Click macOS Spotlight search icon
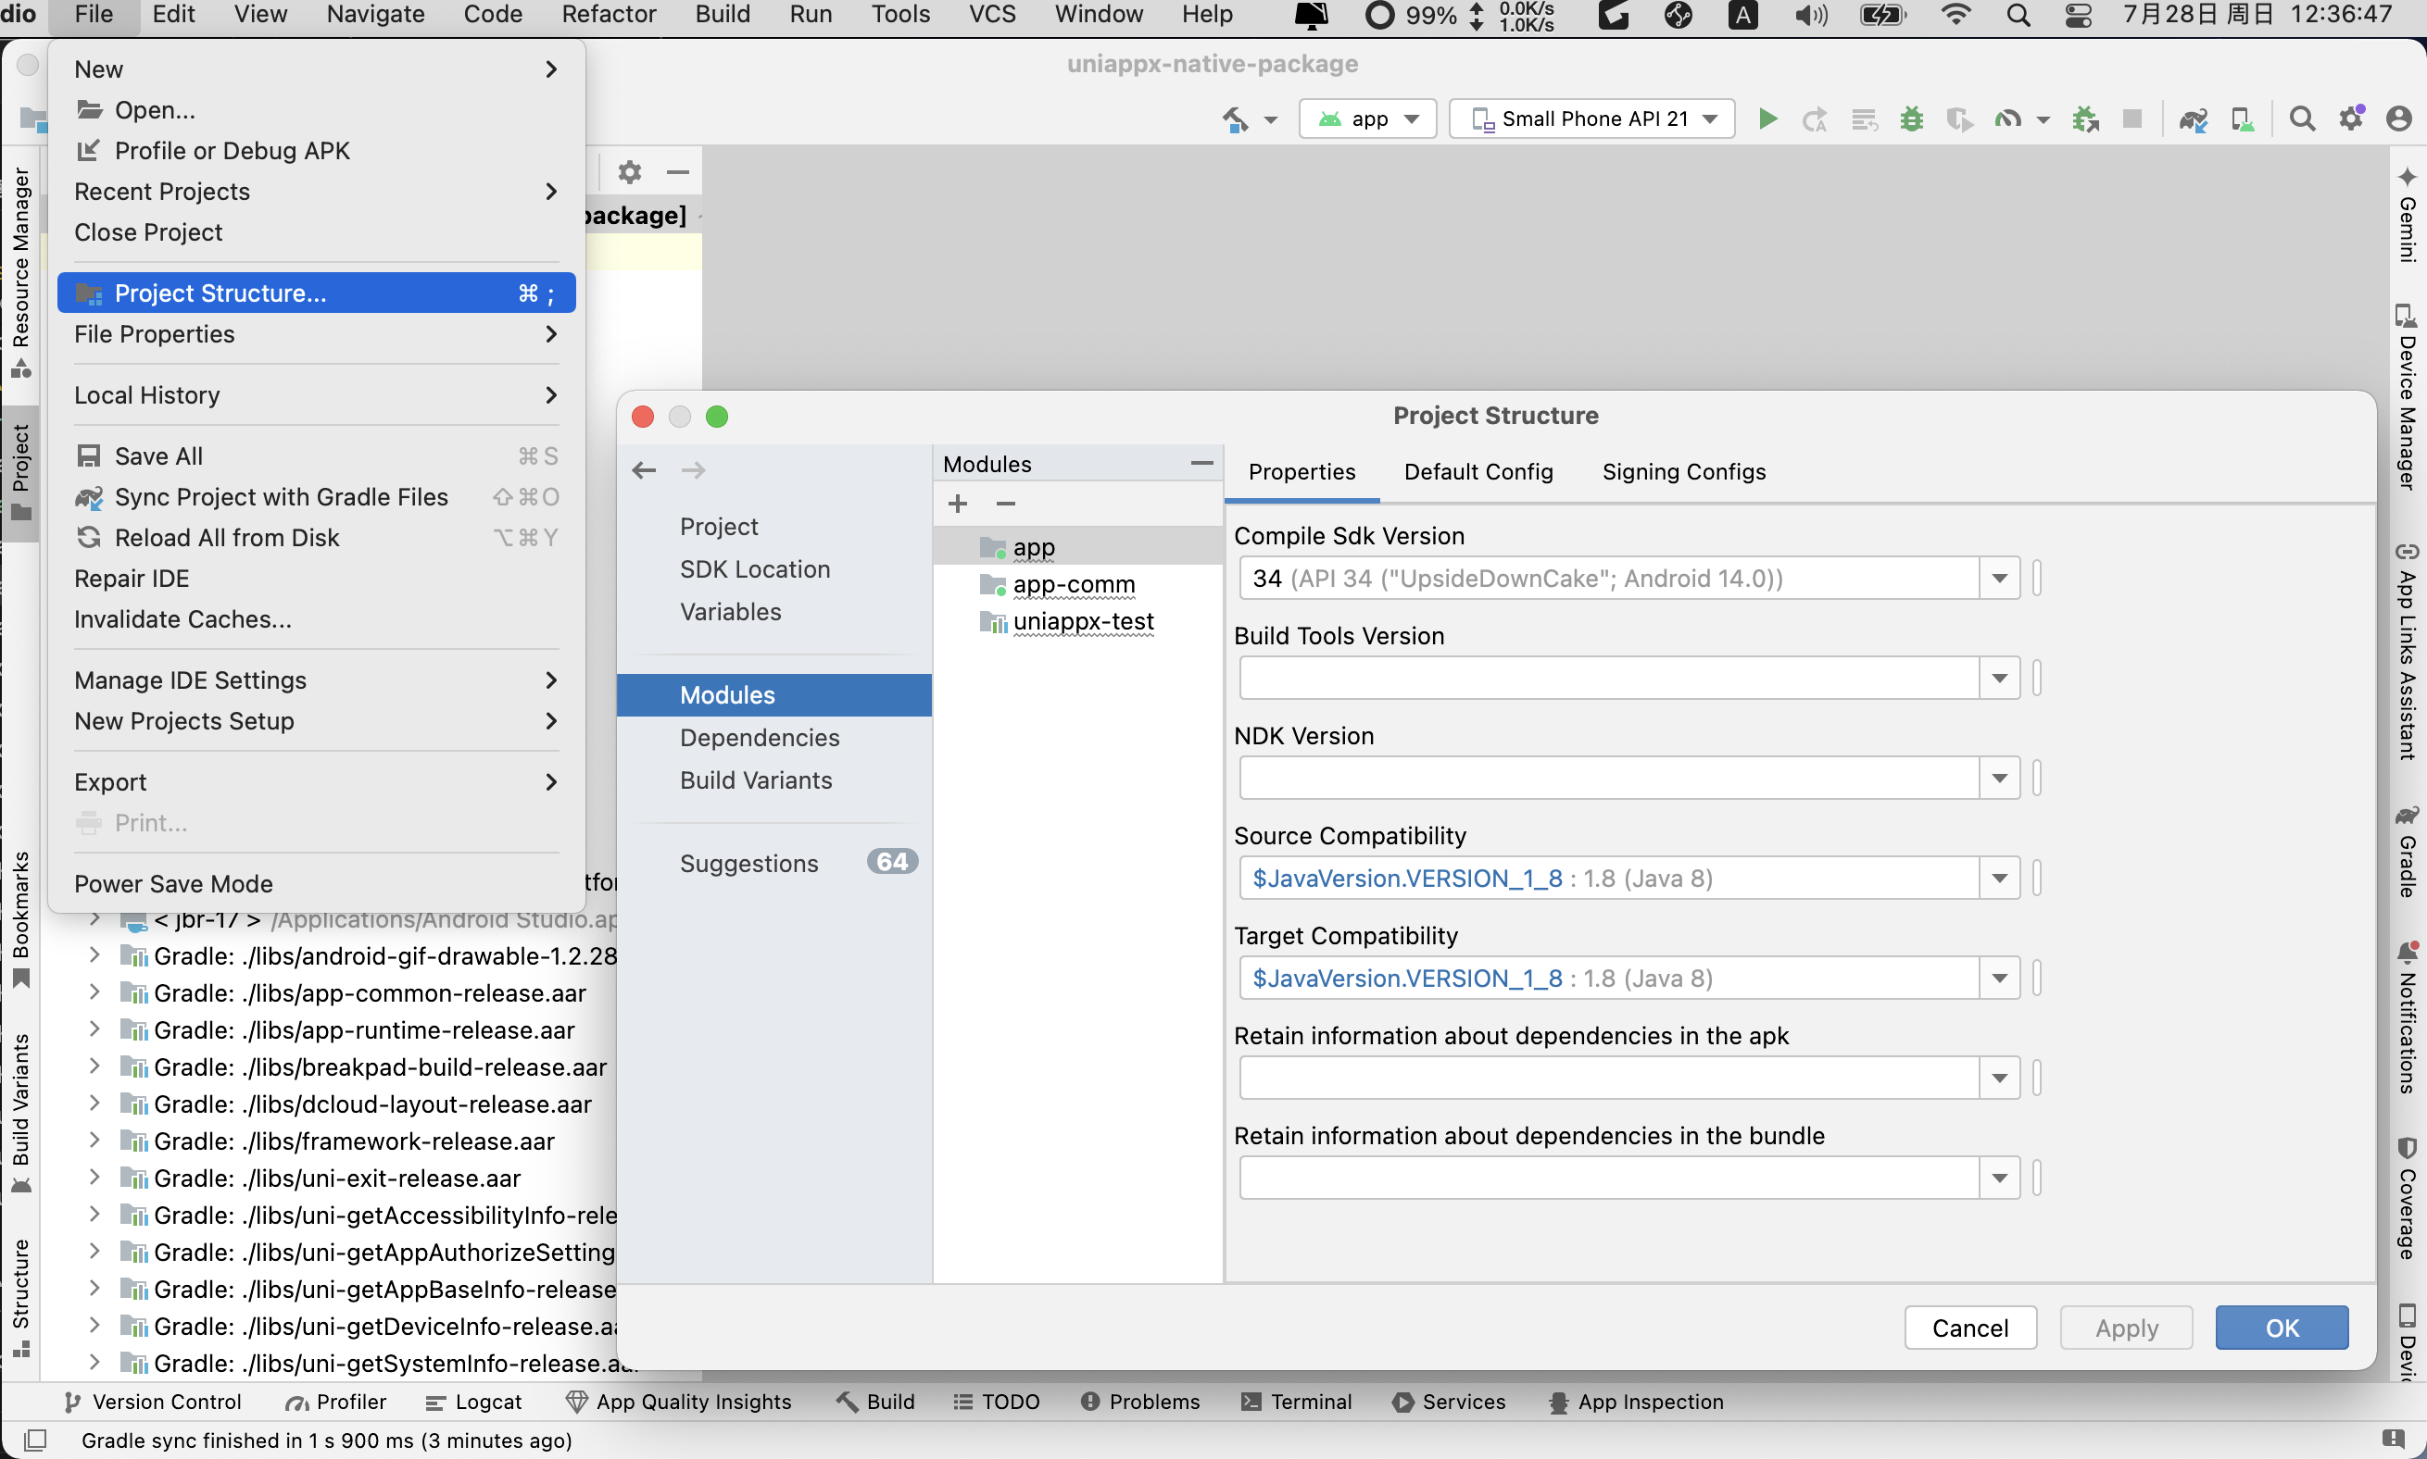Viewport: 2427px width, 1459px height. click(2018, 15)
